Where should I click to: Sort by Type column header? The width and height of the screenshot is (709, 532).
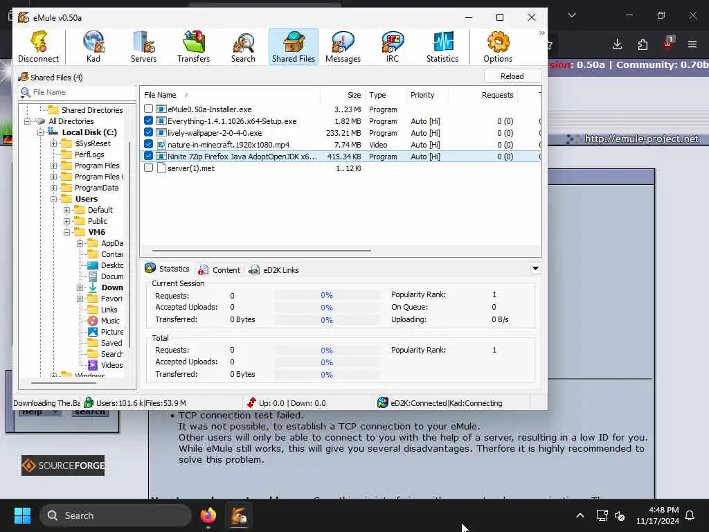coord(386,95)
